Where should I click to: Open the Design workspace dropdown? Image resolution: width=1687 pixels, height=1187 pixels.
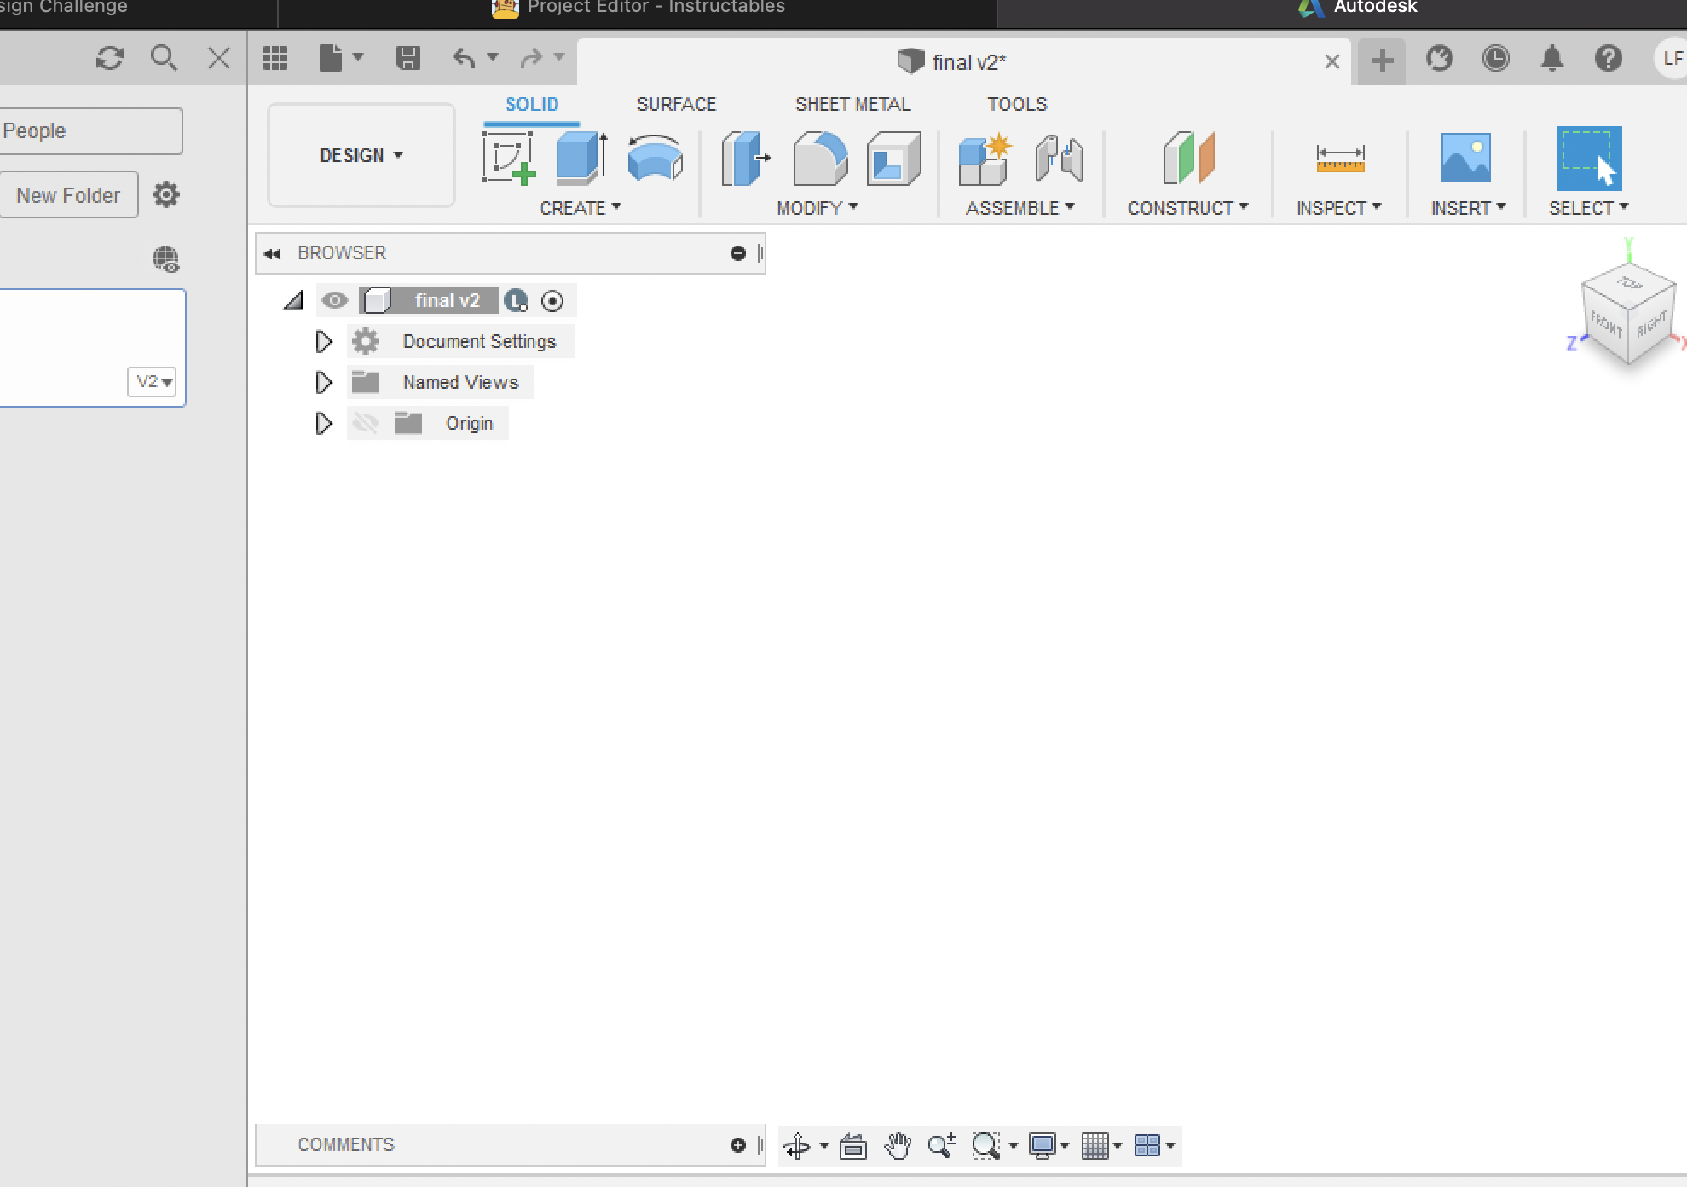point(360,155)
